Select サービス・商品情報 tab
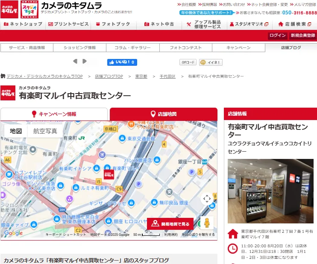The image size is (317, 264). [x=27, y=48]
